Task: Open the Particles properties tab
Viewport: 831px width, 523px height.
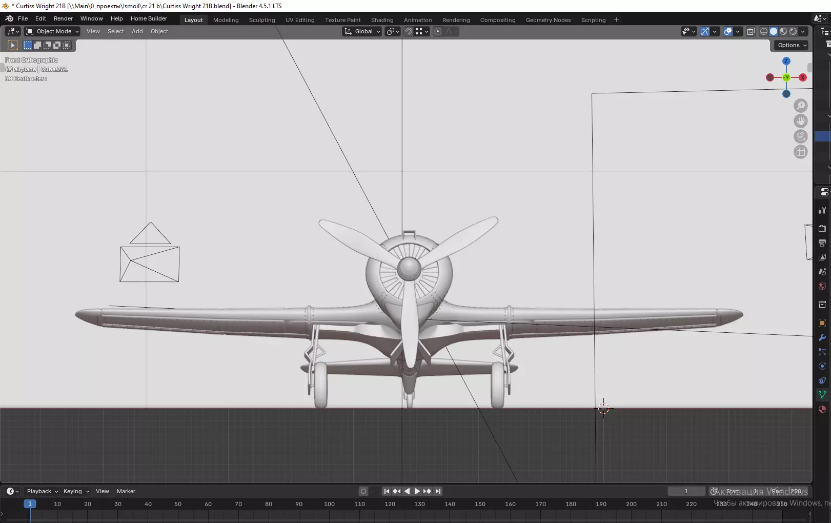Action: tap(822, 352)
